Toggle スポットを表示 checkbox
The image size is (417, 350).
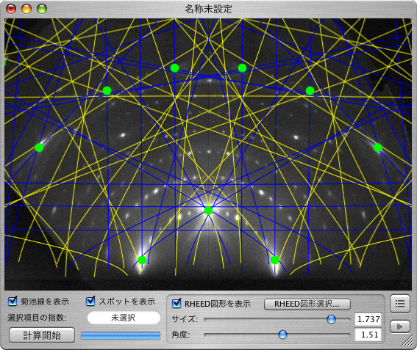[x=90, y=301]
